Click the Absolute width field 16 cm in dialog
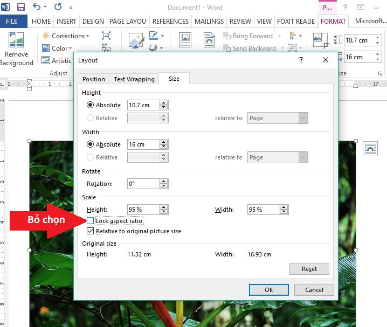The image size is (387, 327). coord(143,144)
